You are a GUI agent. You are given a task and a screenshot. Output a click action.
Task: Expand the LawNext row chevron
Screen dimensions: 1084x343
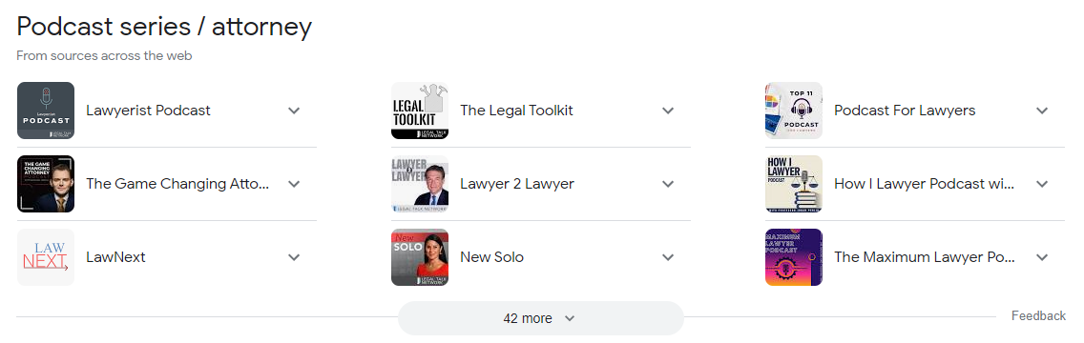(294, 257)
